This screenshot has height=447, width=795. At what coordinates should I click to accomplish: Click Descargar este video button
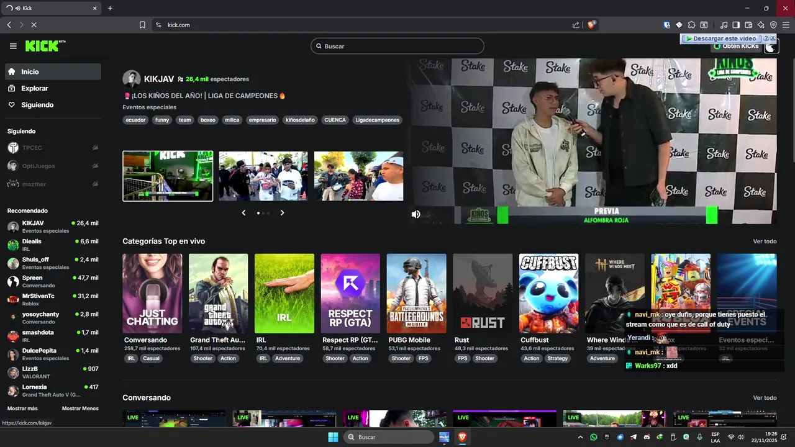pos(722,38)
